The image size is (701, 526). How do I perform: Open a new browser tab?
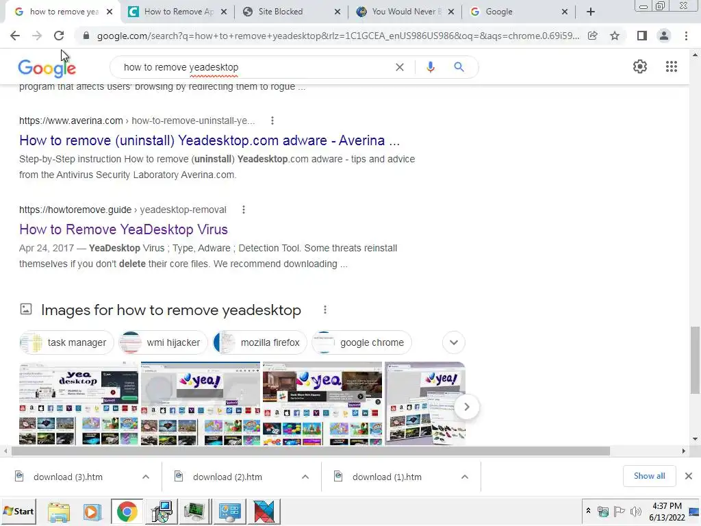[x=591, y=12]
